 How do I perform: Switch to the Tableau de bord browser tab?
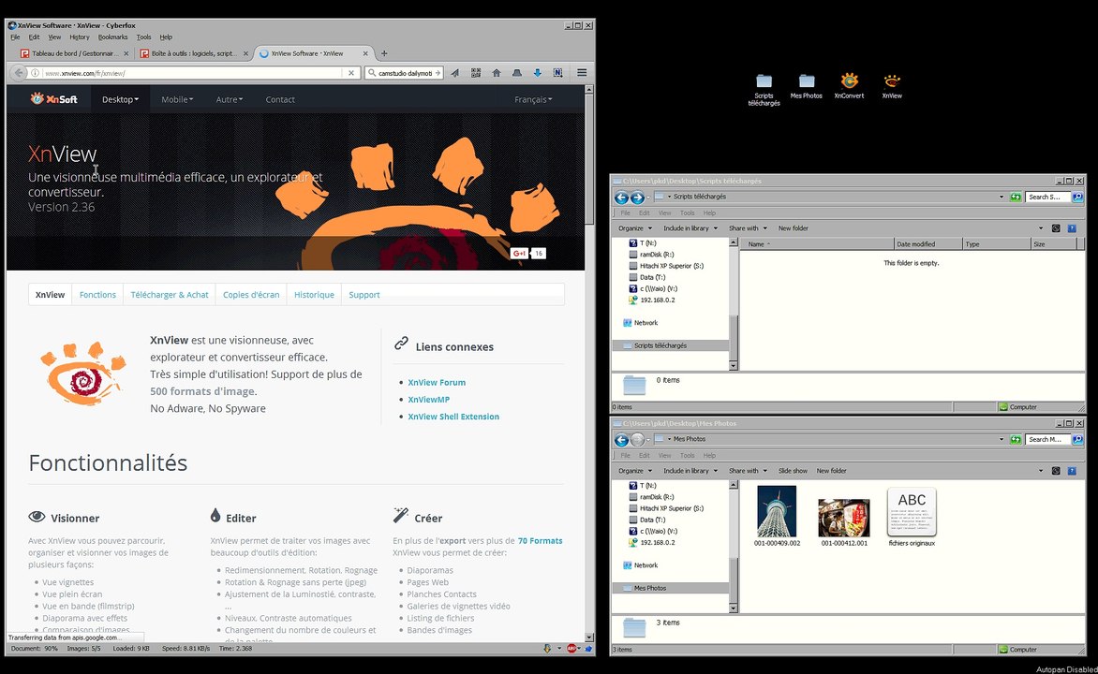tap(73, 53)
